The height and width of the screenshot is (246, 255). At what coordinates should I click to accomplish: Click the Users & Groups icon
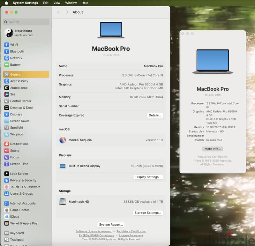click(6, 194)
